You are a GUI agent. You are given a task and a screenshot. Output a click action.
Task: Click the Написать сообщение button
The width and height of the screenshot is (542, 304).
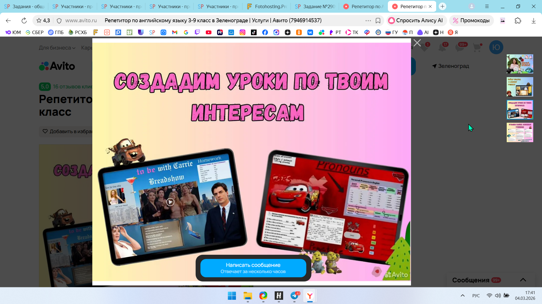[x=253, y=268]
